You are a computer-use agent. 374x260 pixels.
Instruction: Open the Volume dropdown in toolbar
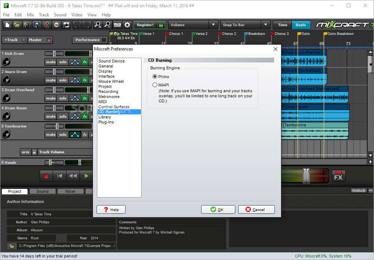[192, 25]
